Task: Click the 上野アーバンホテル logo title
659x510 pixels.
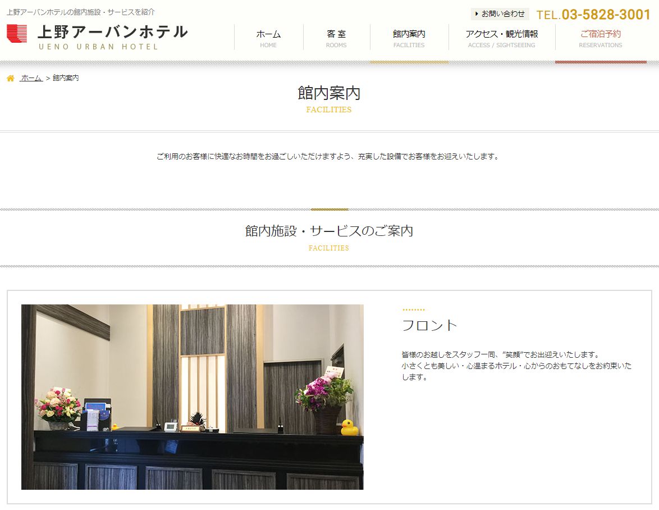Action: click(113, 32)
